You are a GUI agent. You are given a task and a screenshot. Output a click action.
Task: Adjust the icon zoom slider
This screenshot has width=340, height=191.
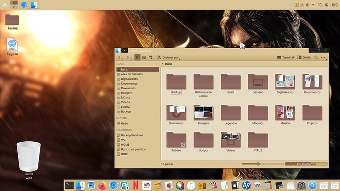click(258, 164)
